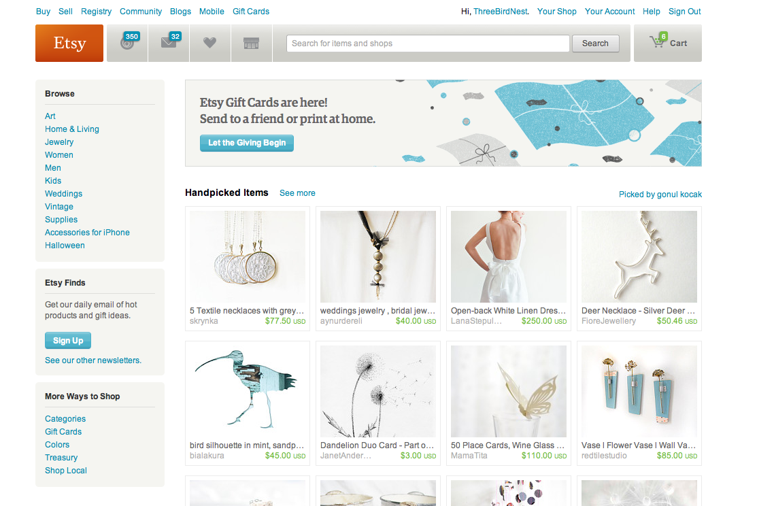The image size is (774, 506).
Task: Click the Search button
Action: pos(595,44)
